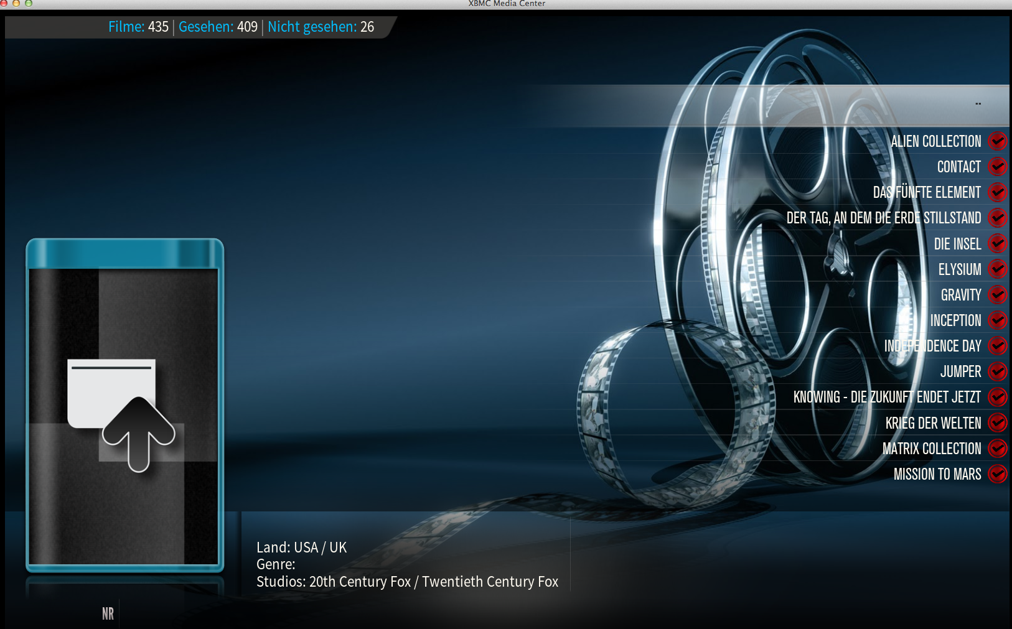This screenshot has width=1012, height=629.
Task: Select Der Tag, an dem die Erde stillstand
Action: click(x=884, y=218)
